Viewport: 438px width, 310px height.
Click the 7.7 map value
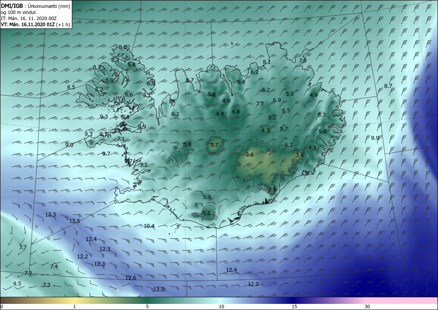pyautogui.click(x=23, y=247)
